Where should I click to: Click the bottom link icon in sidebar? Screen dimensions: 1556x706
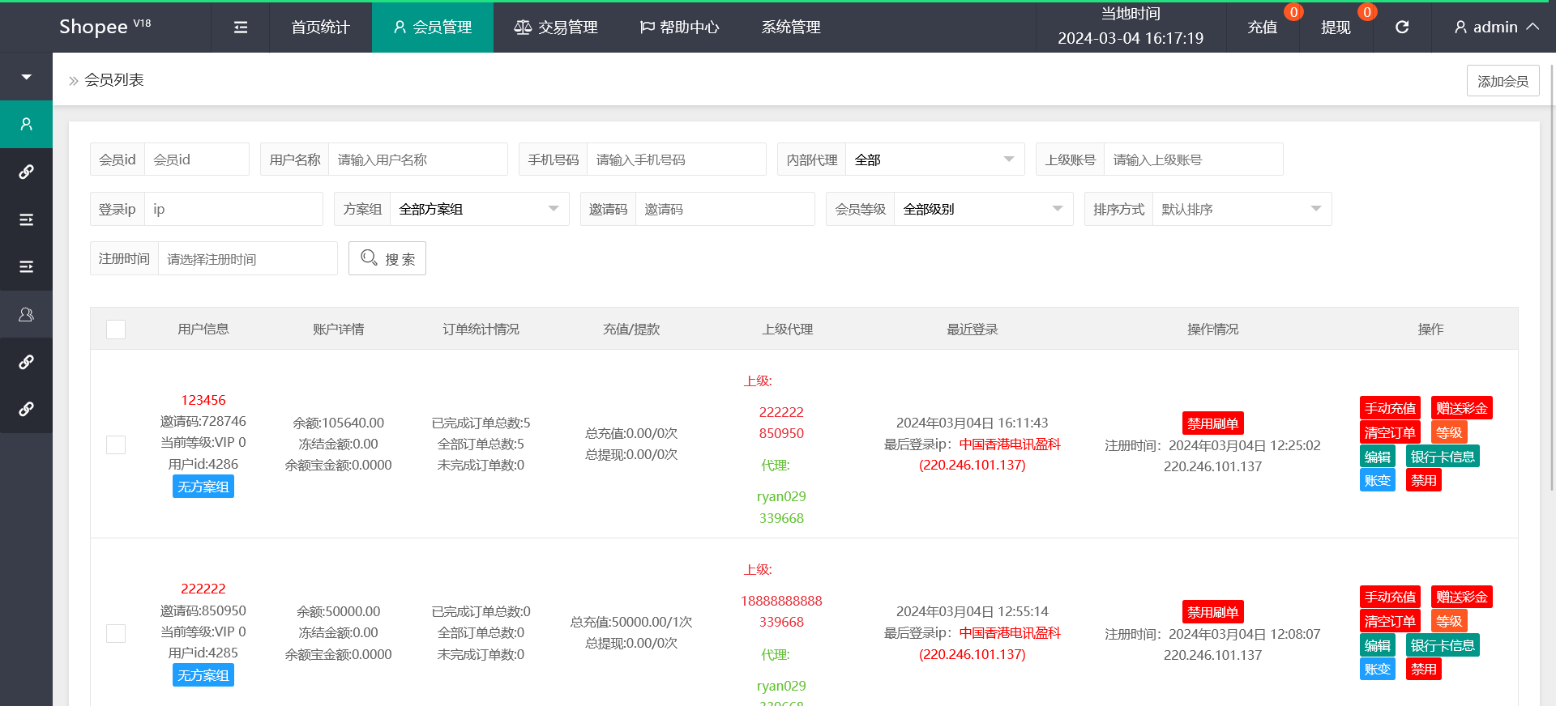tap(26, 409)
